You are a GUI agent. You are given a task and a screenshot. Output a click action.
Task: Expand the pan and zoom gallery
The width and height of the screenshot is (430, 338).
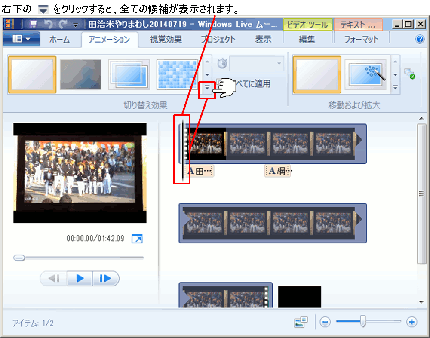395,87
